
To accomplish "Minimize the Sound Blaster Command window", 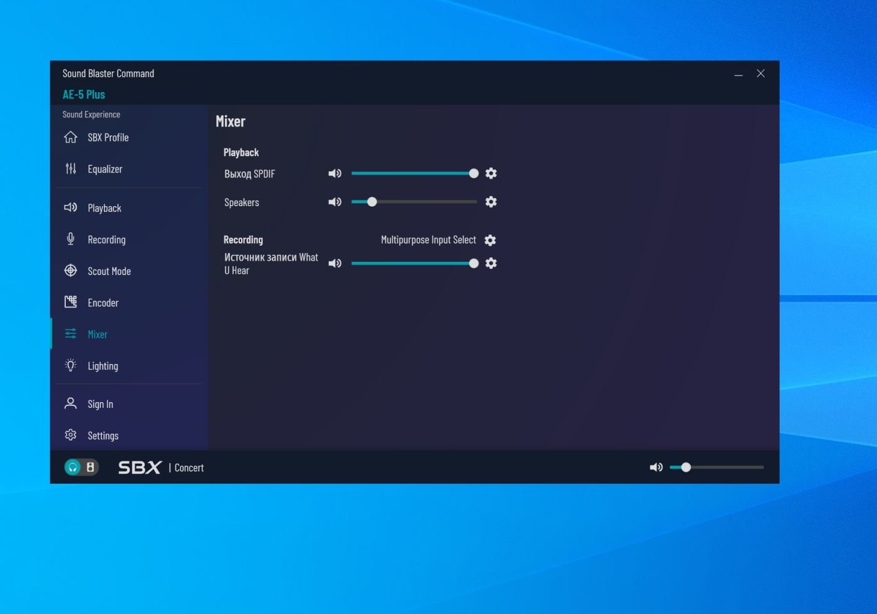I will click(739, 74).
